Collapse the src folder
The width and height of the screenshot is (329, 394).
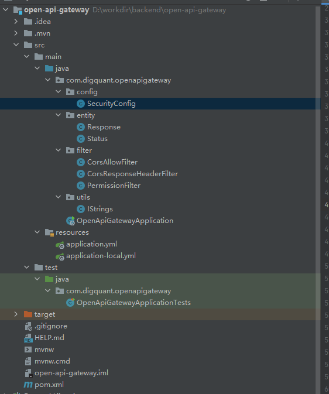click(16, 44)
